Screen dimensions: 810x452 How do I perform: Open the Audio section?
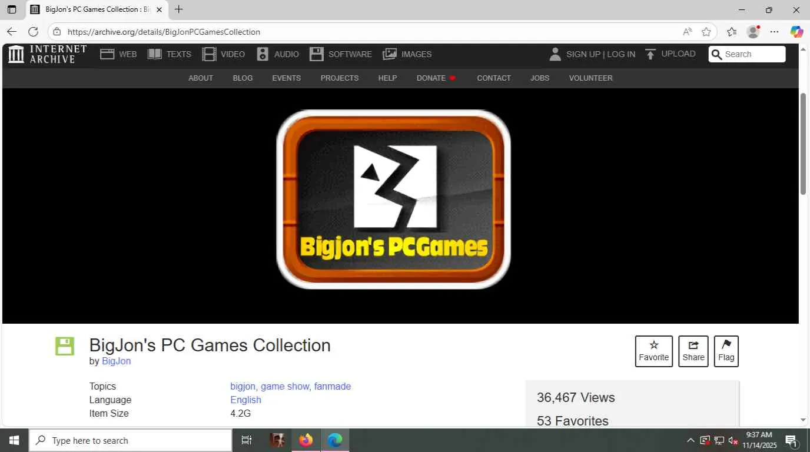pos(278,54)
